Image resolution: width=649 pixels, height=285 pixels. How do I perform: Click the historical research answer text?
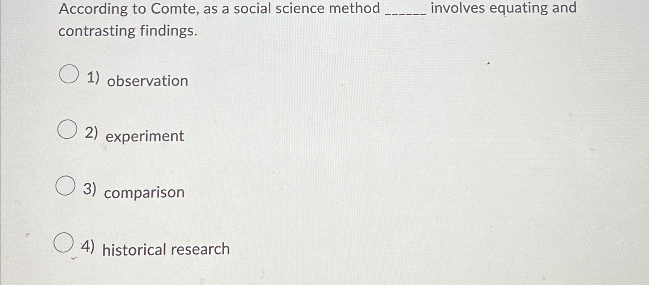pos(166,249)
